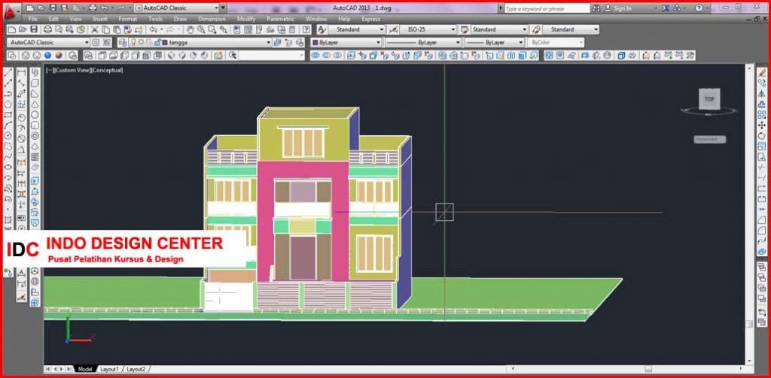Click the search binoculars icon
771x378 pixels.
tap(596, 8)
